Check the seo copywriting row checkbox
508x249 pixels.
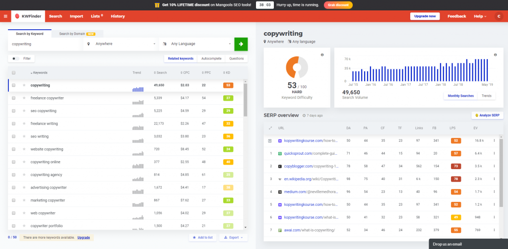tap(14, 111)
